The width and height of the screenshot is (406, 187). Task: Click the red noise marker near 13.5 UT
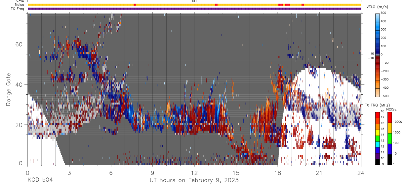click(216, 5)
